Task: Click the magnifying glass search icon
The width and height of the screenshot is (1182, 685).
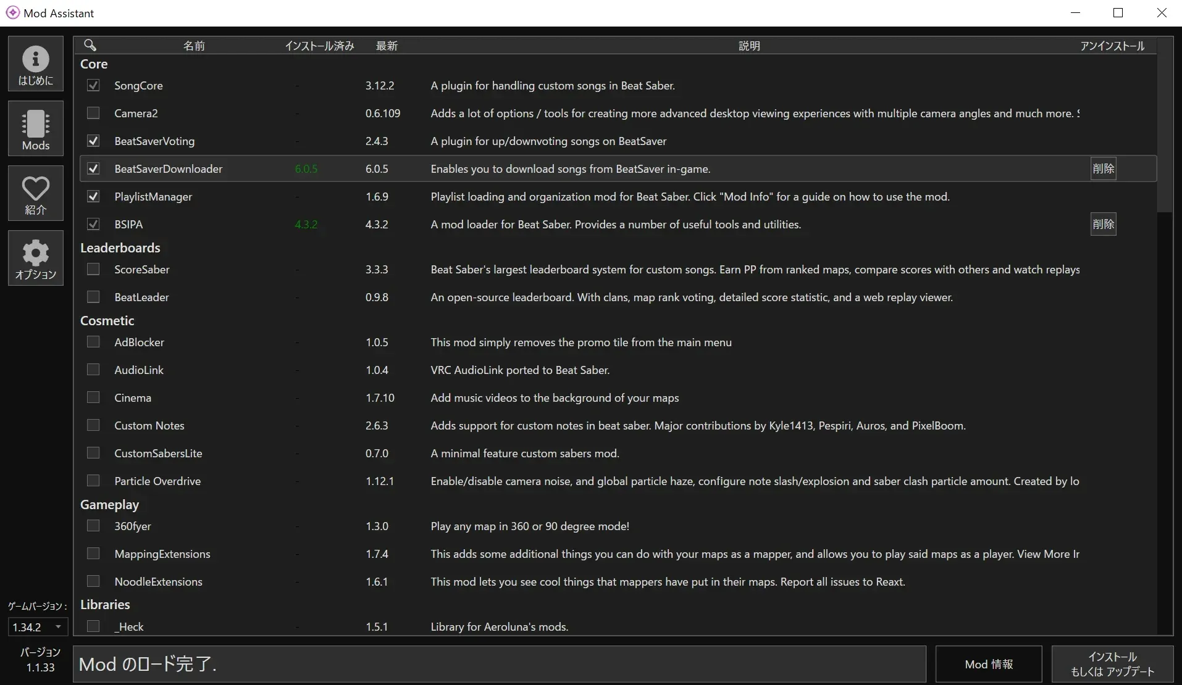Action: (90, 45)
